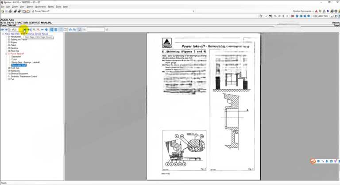
Task: Select 03 Engine chapter
Action: (x=12, y=42)
